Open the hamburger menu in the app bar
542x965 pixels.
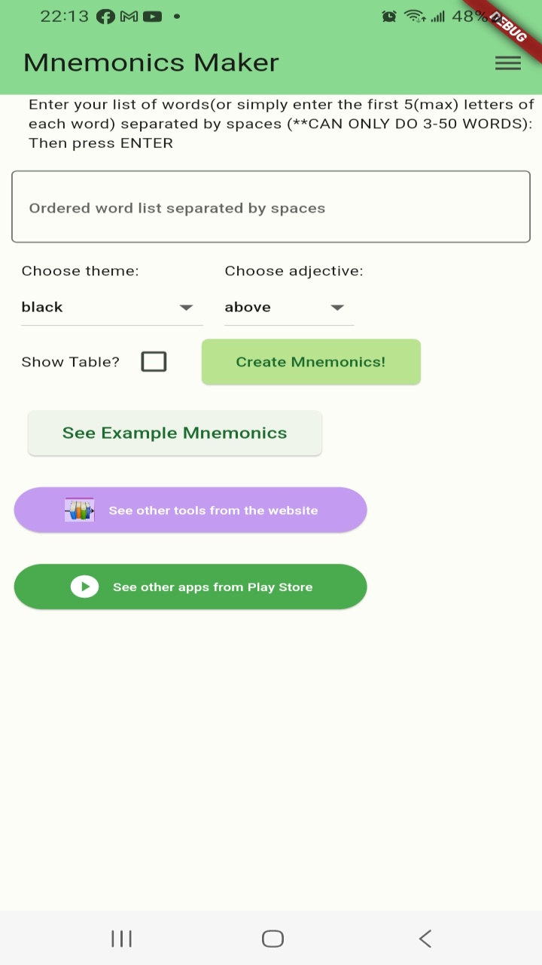click(508, 63)
